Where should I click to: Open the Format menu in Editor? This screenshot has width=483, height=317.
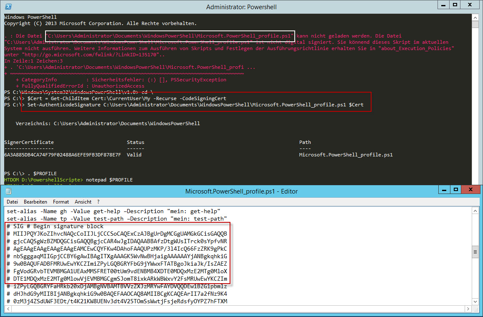coord(61,202)
